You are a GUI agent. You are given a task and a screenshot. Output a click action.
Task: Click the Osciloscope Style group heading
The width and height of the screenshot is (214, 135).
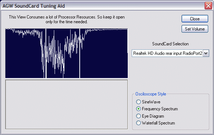point(151,94)
